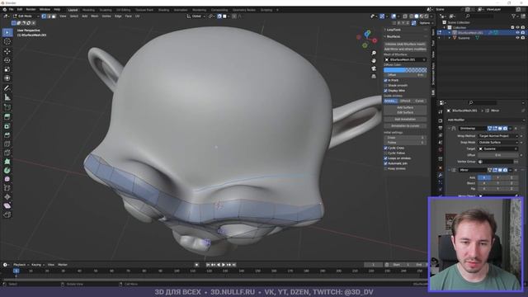The image size is (528, 297).
Task: Open the Mesh menu in viewport header
Action: click(95, 16)
